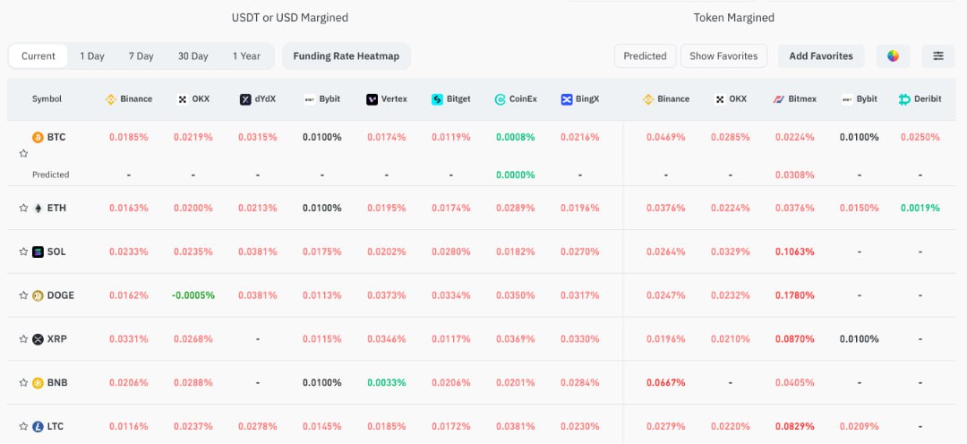Viewport: 967px width, 444px height.
Task: Click ETH Deribit rate 0.0019%
Action: (x=920, y=208)
